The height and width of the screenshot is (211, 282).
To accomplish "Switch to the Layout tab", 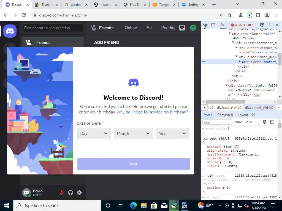I will 243,115.
